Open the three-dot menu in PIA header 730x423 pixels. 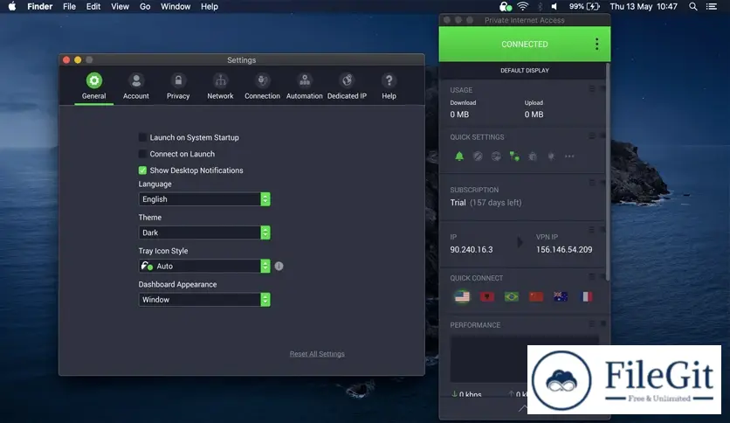[x=597, y=45]
